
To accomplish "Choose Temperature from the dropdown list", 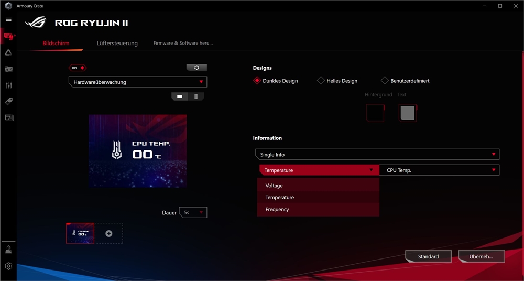I will pyautogui.click(x=318, y=197).
